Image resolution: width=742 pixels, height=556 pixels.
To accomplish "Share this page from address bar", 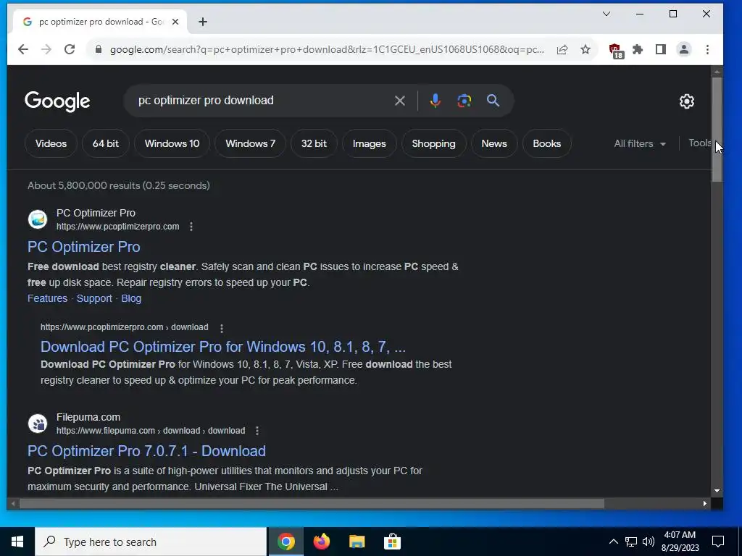I will point(562,49).
